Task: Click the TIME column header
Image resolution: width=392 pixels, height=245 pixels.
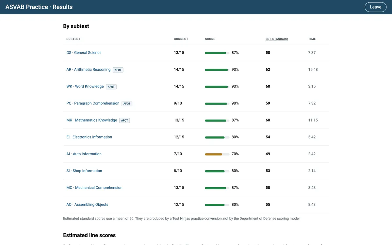Action: (x=312, y=39)
